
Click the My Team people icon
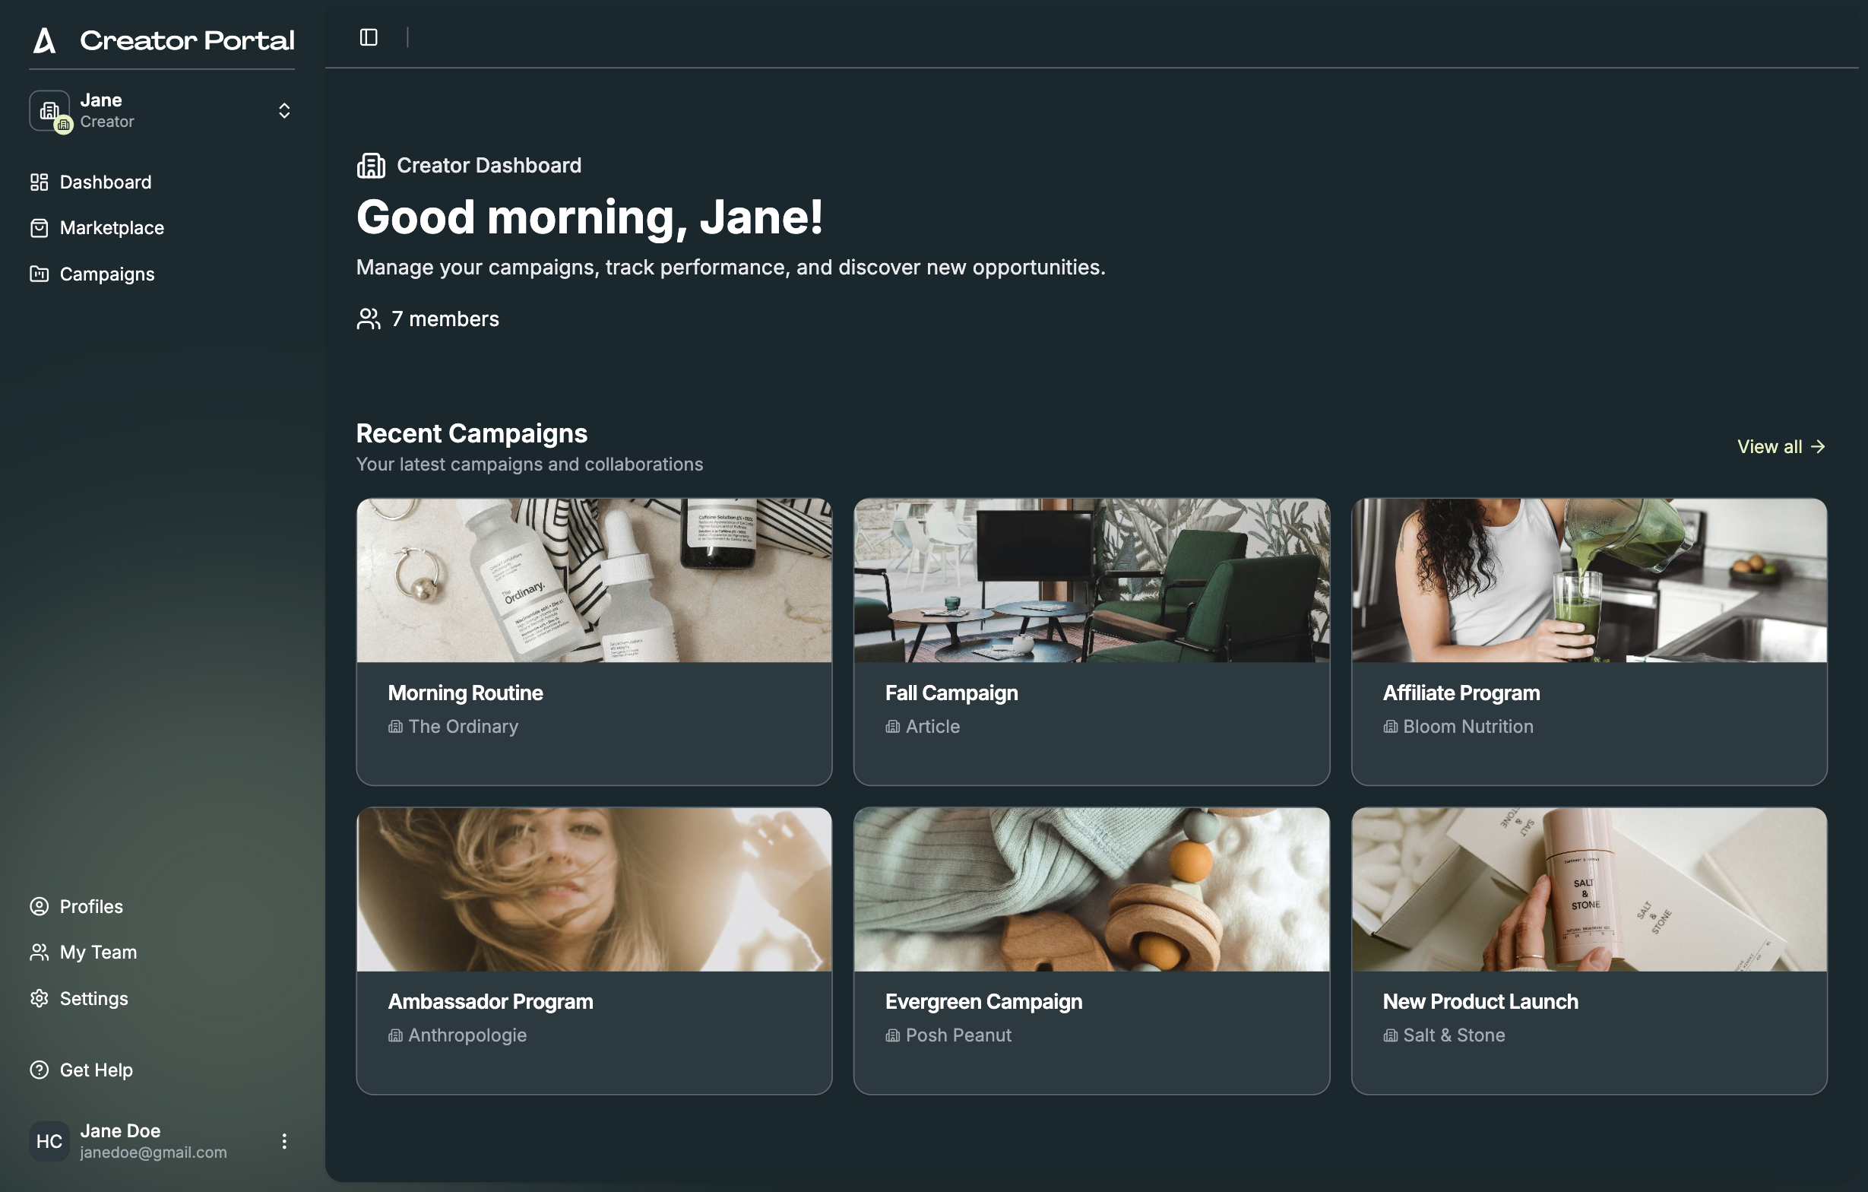pyautogui.click(x=39, y=953)
